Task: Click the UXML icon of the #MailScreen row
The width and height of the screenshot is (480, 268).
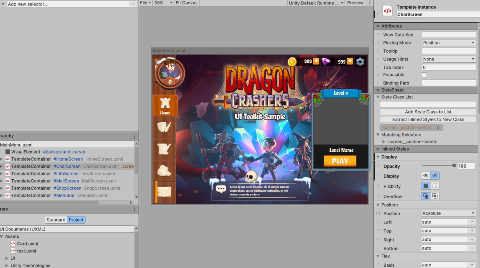Action: point(8,181)
